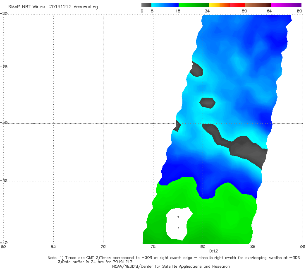Click the '-30' latitude axis label
The image size is (306, 269).
click(4, 122)
